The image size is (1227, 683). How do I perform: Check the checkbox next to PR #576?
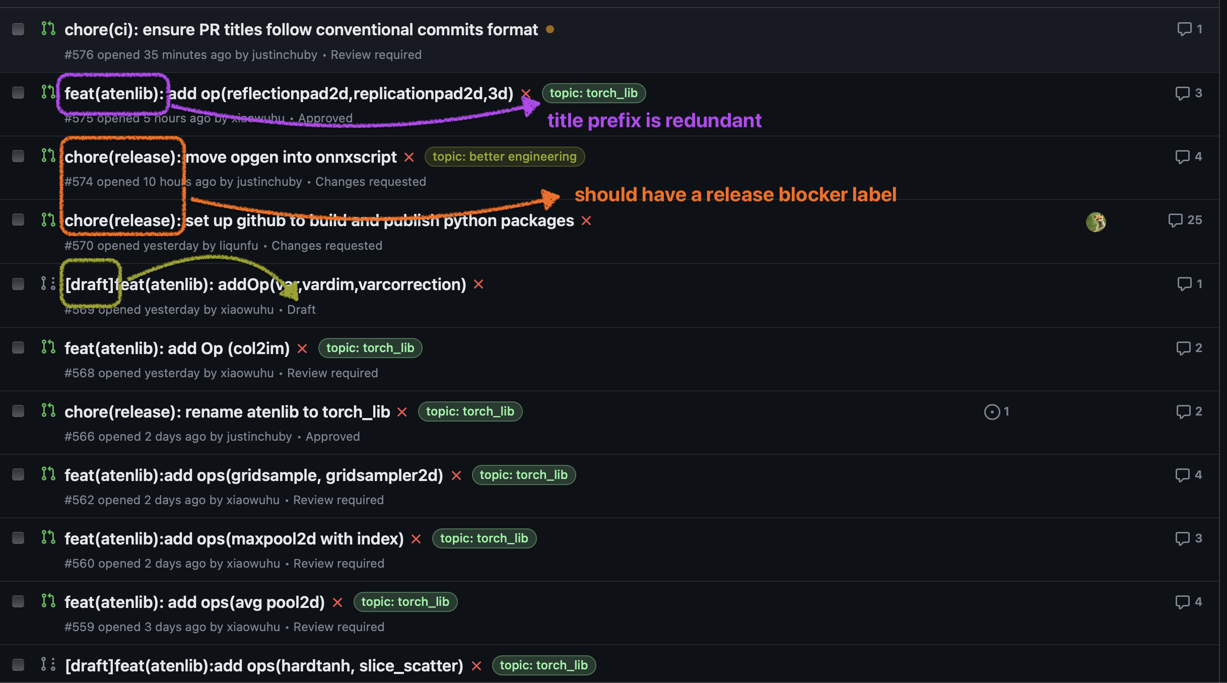click(x=19, y=29)
